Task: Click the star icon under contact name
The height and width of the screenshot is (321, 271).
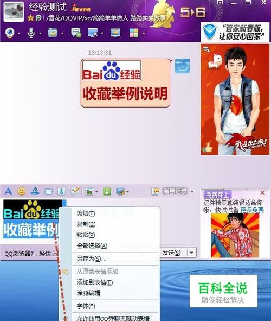Action: point(30,18)
